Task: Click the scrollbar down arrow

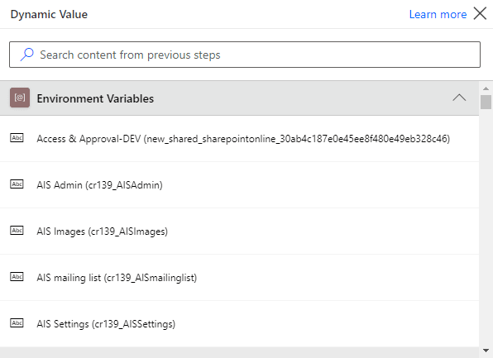Action: click(486, 351)
